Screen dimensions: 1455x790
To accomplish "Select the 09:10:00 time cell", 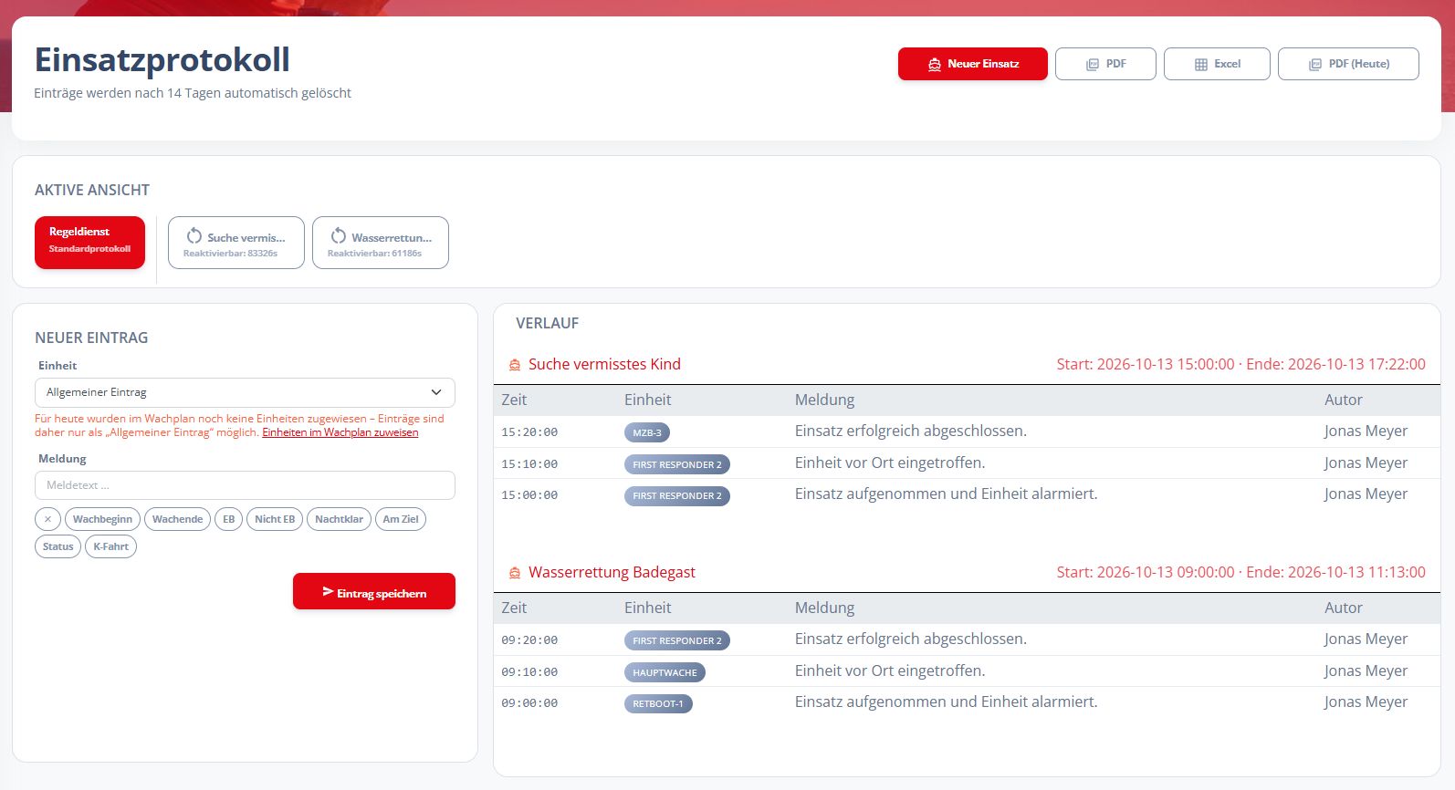I will click(529, 672).
